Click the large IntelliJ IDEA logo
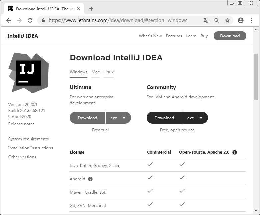The width and height of the screenshot is (260, 215). click(x=29, y=73)
